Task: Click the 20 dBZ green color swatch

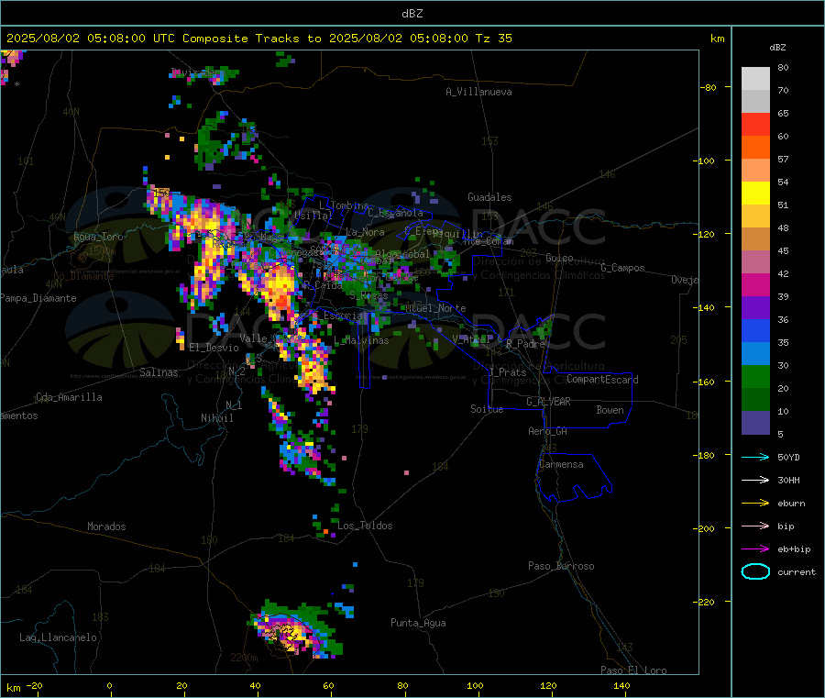Action: (x=755, y=376)
